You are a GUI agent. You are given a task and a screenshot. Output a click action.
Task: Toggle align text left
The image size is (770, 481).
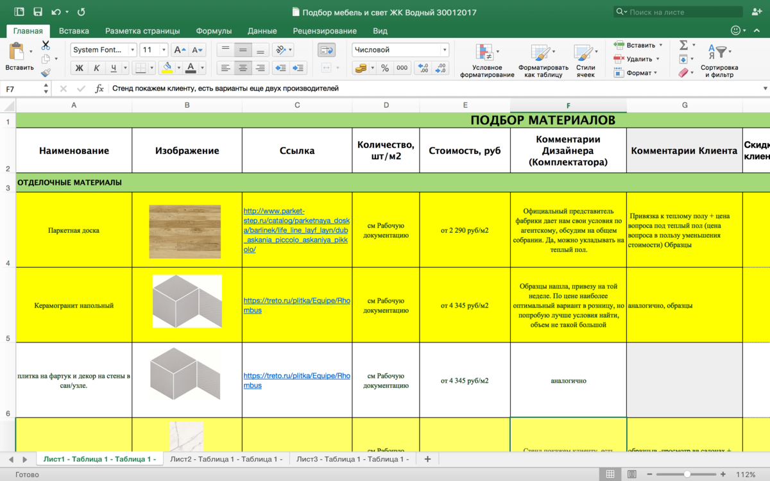coord(225,68)
